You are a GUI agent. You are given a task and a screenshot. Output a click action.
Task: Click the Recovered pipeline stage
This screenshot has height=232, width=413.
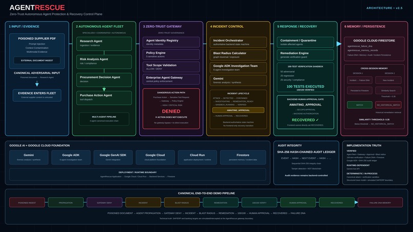coord(337,202)
